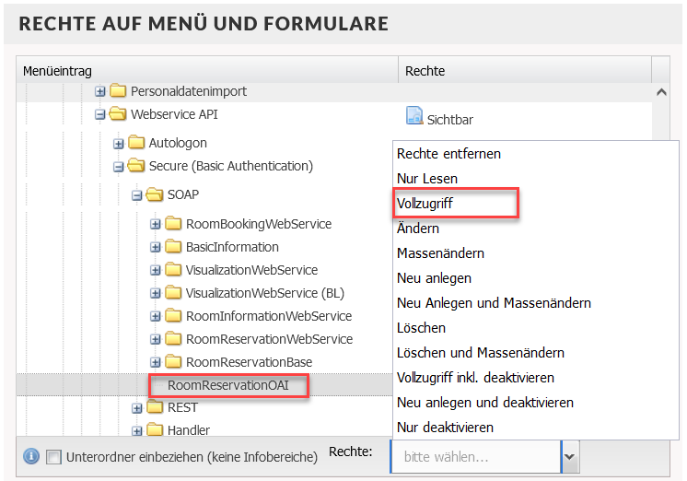This screenshot has height=481, width=687.
Task: Select the RoomBookingWebService tree label
Action: (x=259, y=224)
